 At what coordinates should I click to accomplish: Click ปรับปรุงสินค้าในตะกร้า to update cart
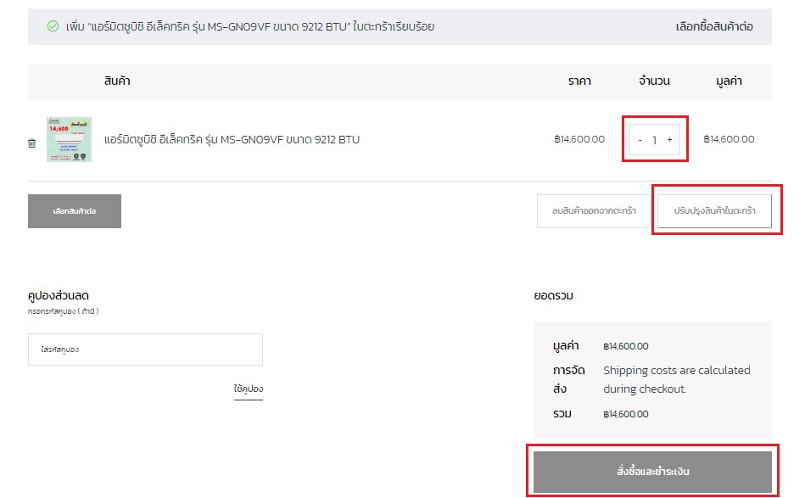tap(714, 211)
